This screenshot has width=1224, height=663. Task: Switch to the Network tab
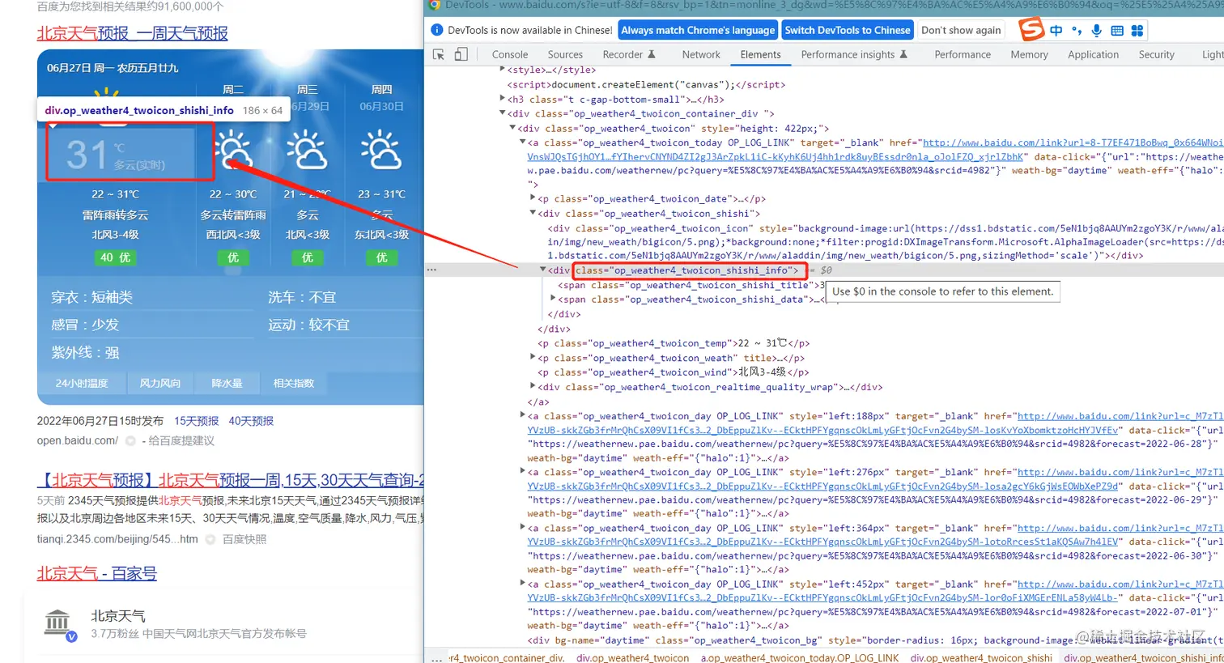(x=701, y=54)
